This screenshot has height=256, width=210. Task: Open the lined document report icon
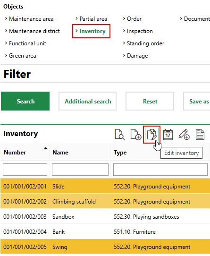200,135
